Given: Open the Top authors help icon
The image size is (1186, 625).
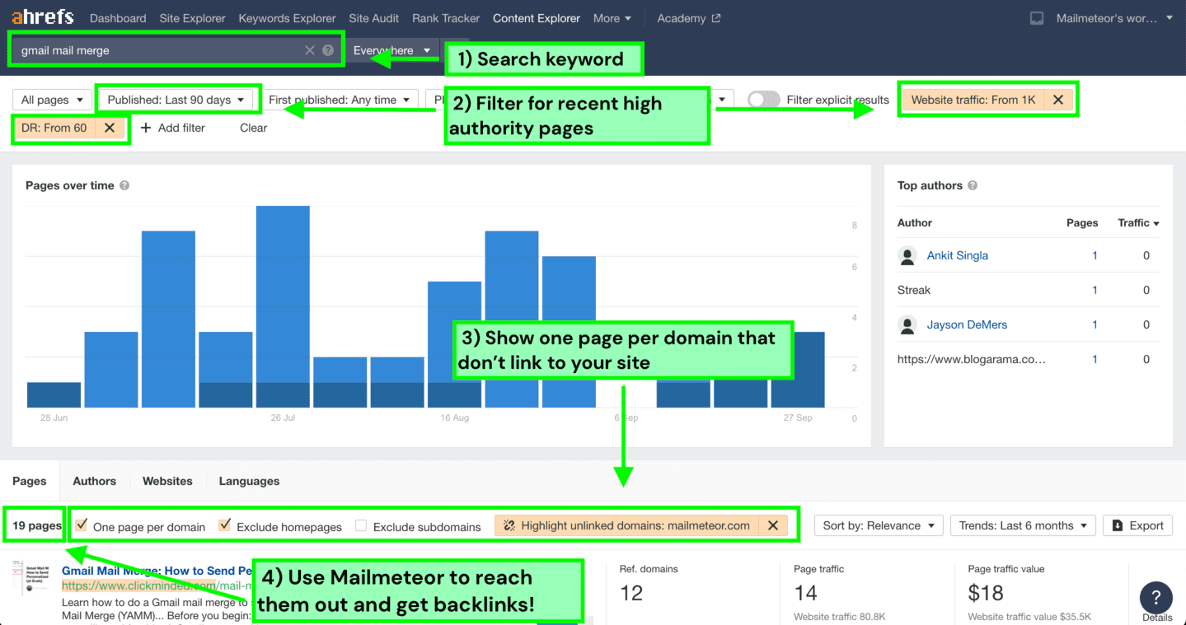Looking at the screenshot, I should [973, 185].
